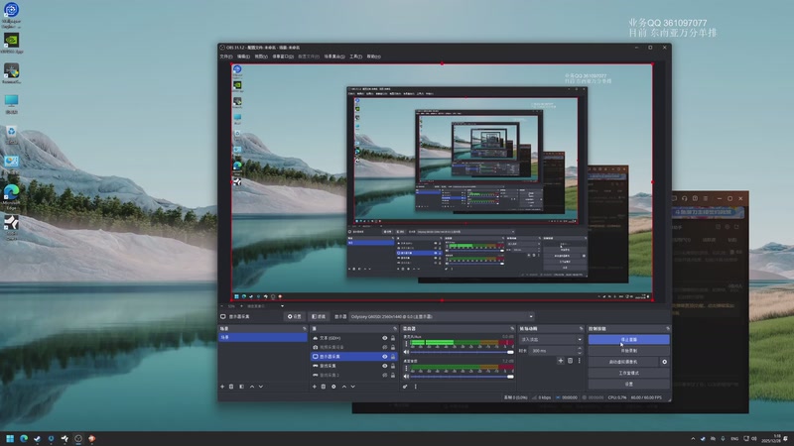The width and height of the screenshot is (794, 446).
Task: Lock the Display Capture source
Action: [x=393, y=357]
